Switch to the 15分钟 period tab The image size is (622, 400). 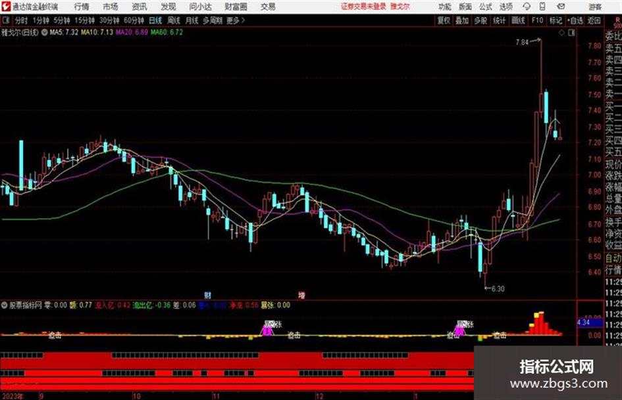click(x=85, y=20)
